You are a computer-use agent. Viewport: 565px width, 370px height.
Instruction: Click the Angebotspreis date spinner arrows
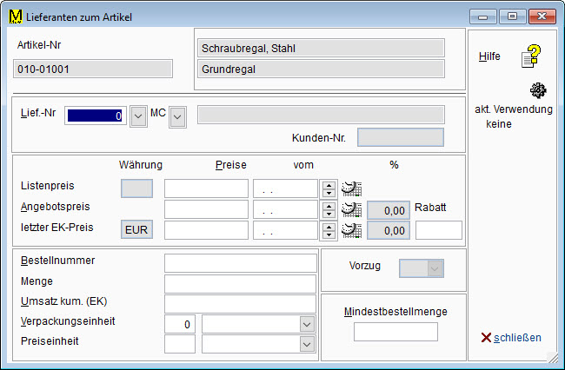[329, 209]
